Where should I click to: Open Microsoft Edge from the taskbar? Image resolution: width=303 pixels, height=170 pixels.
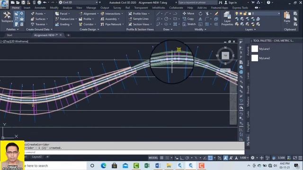[103, 166]
